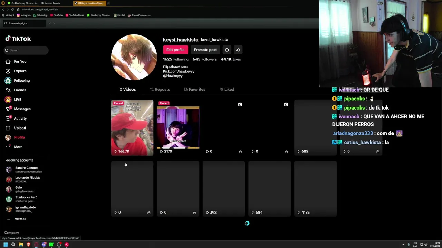Open Messages inbox
Viewport: 442px width, 248px height.
[x=18, y=109]
